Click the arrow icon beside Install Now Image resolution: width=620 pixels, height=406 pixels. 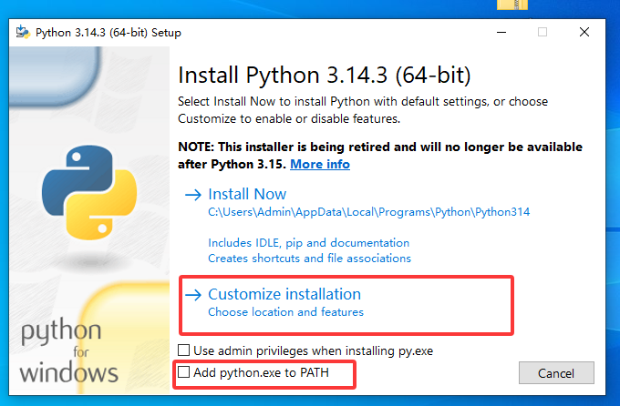pos(193,194)
